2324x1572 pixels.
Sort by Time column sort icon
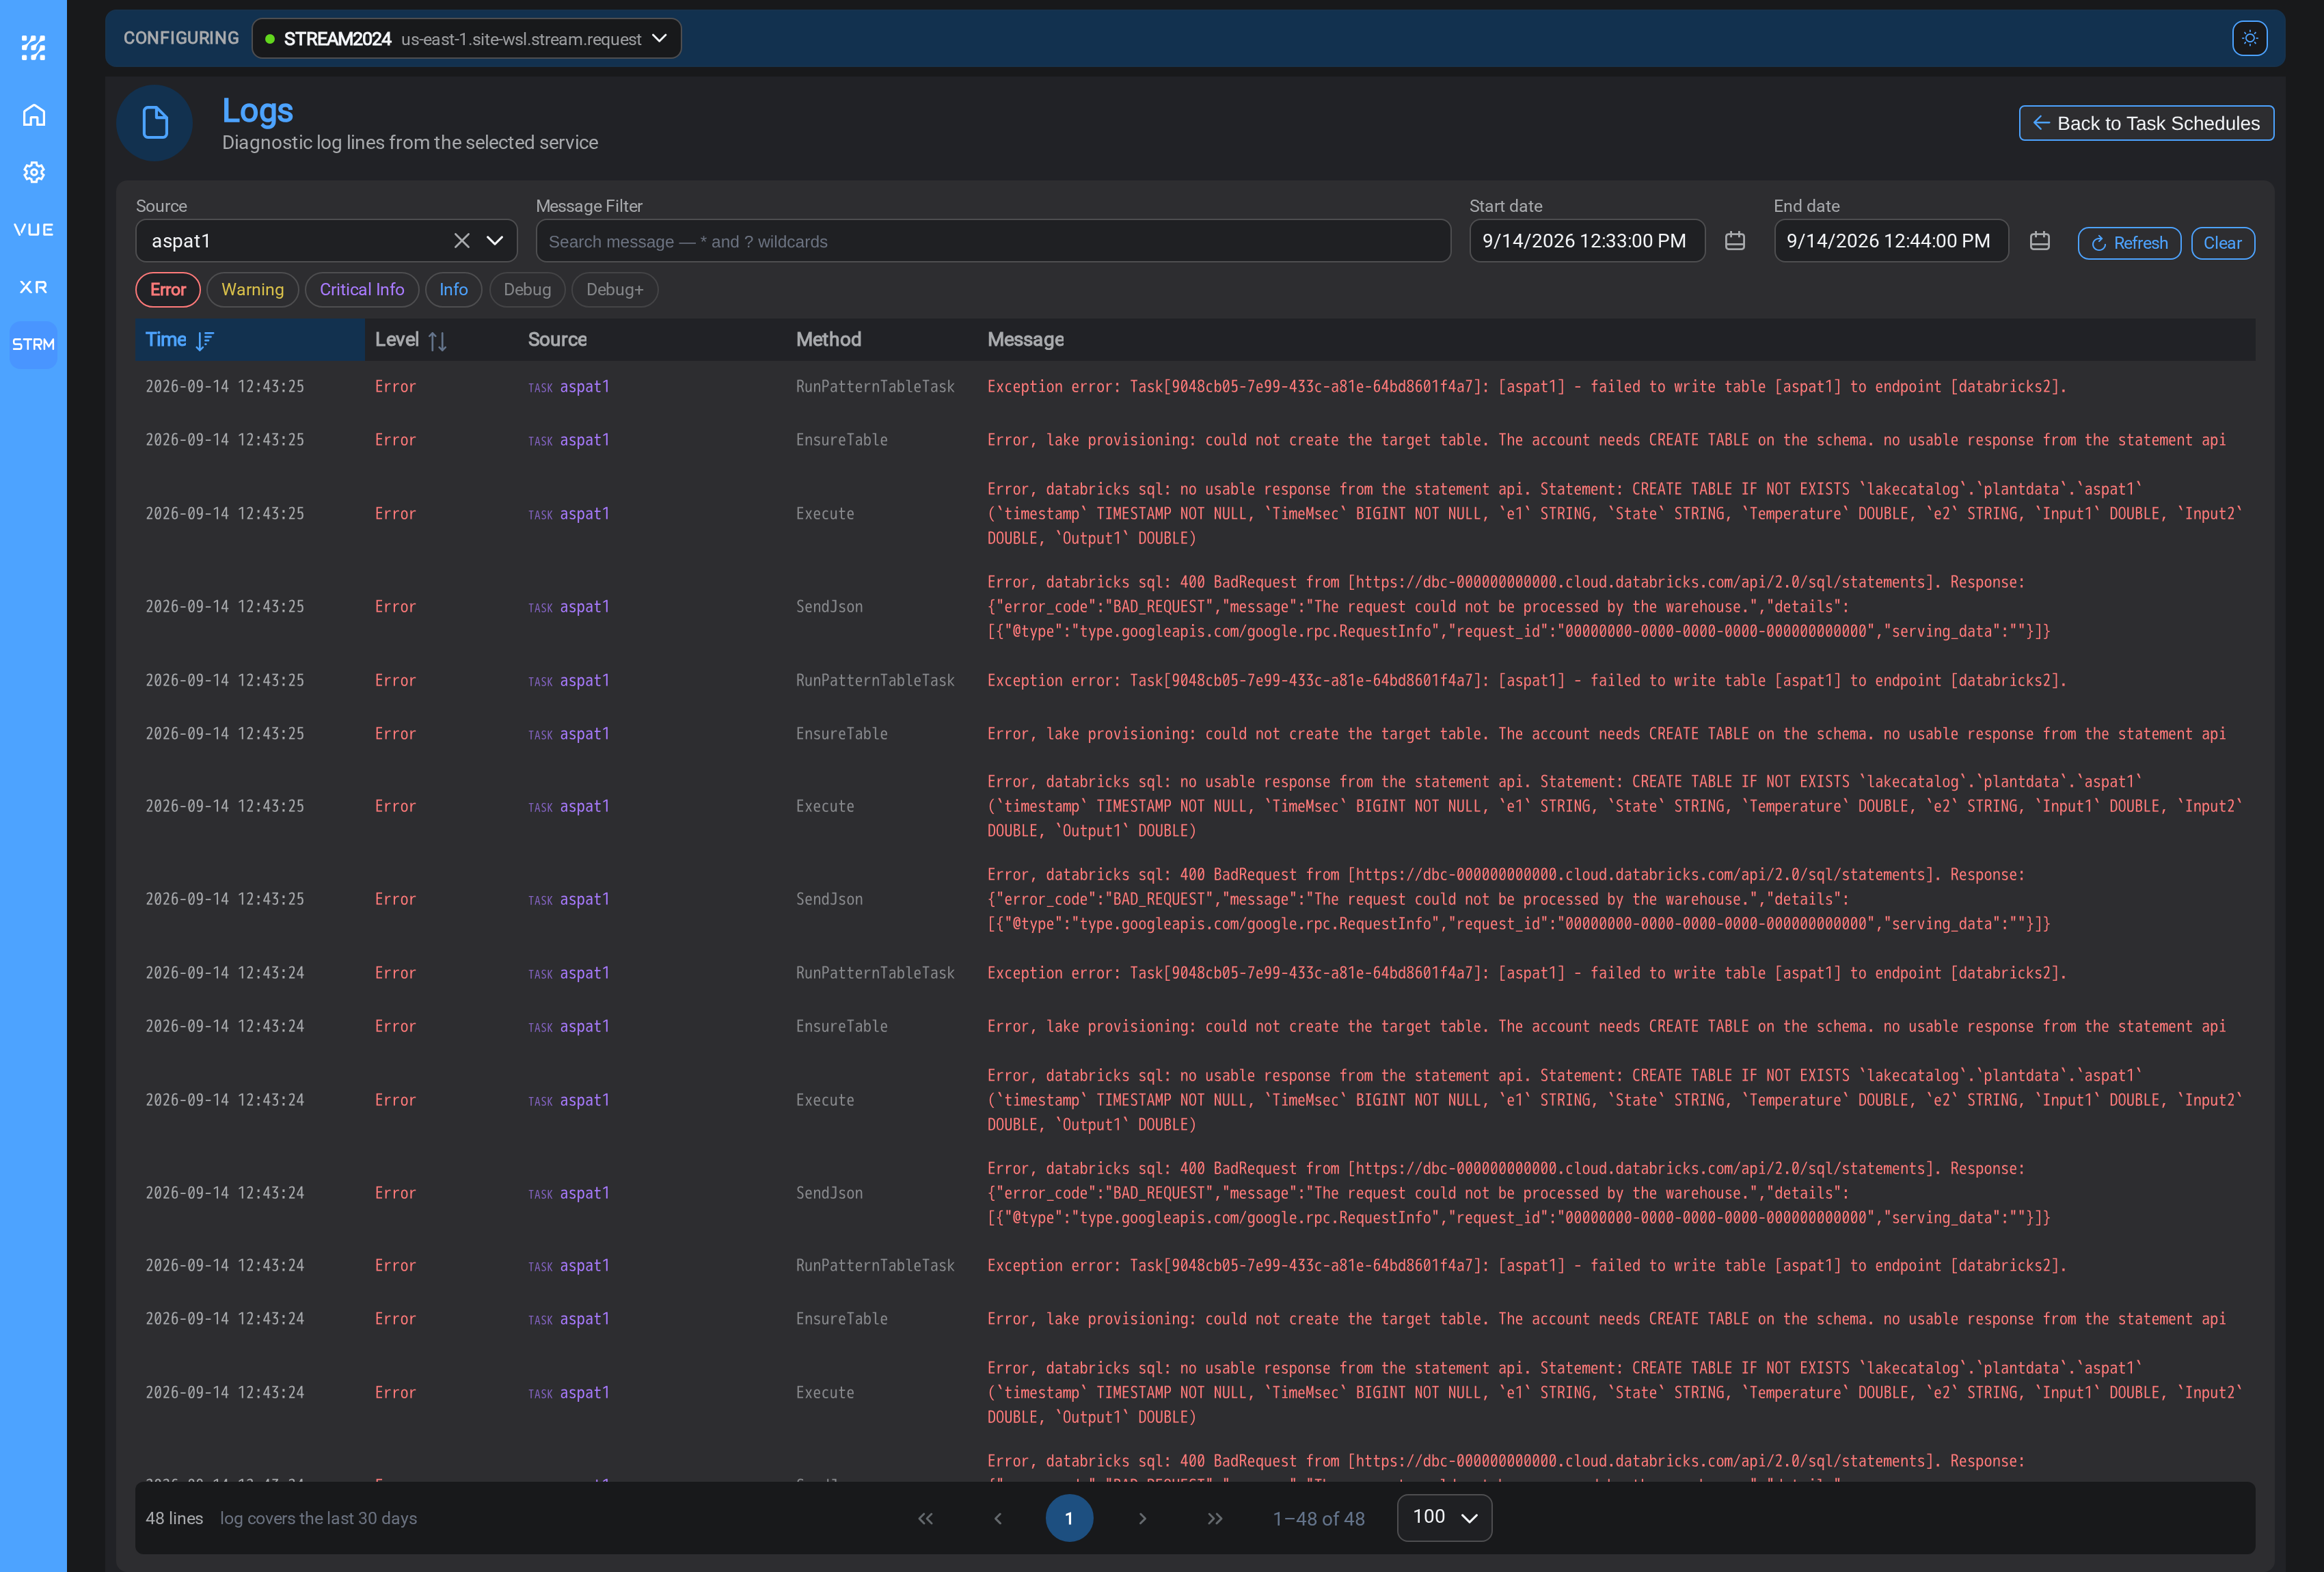205,341
